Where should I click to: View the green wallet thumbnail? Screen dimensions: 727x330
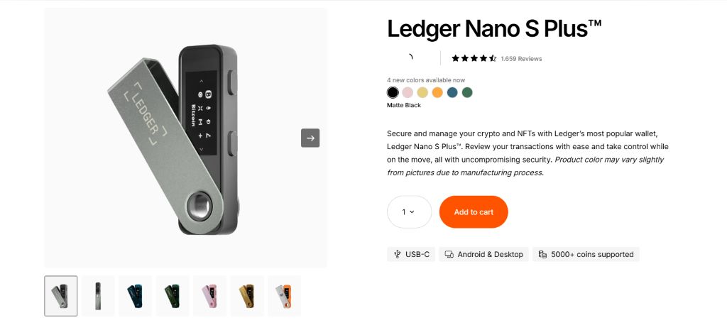click(173, 295)
